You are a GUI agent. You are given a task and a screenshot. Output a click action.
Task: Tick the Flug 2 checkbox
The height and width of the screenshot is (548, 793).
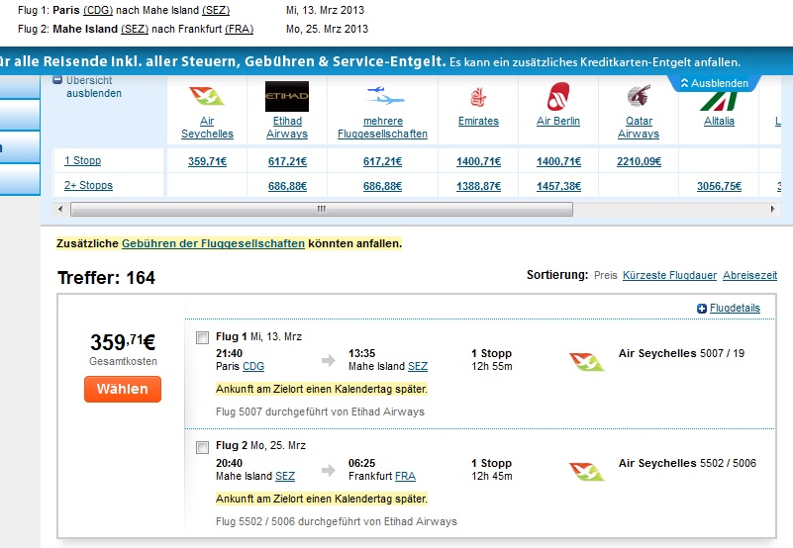click(202, 447)
